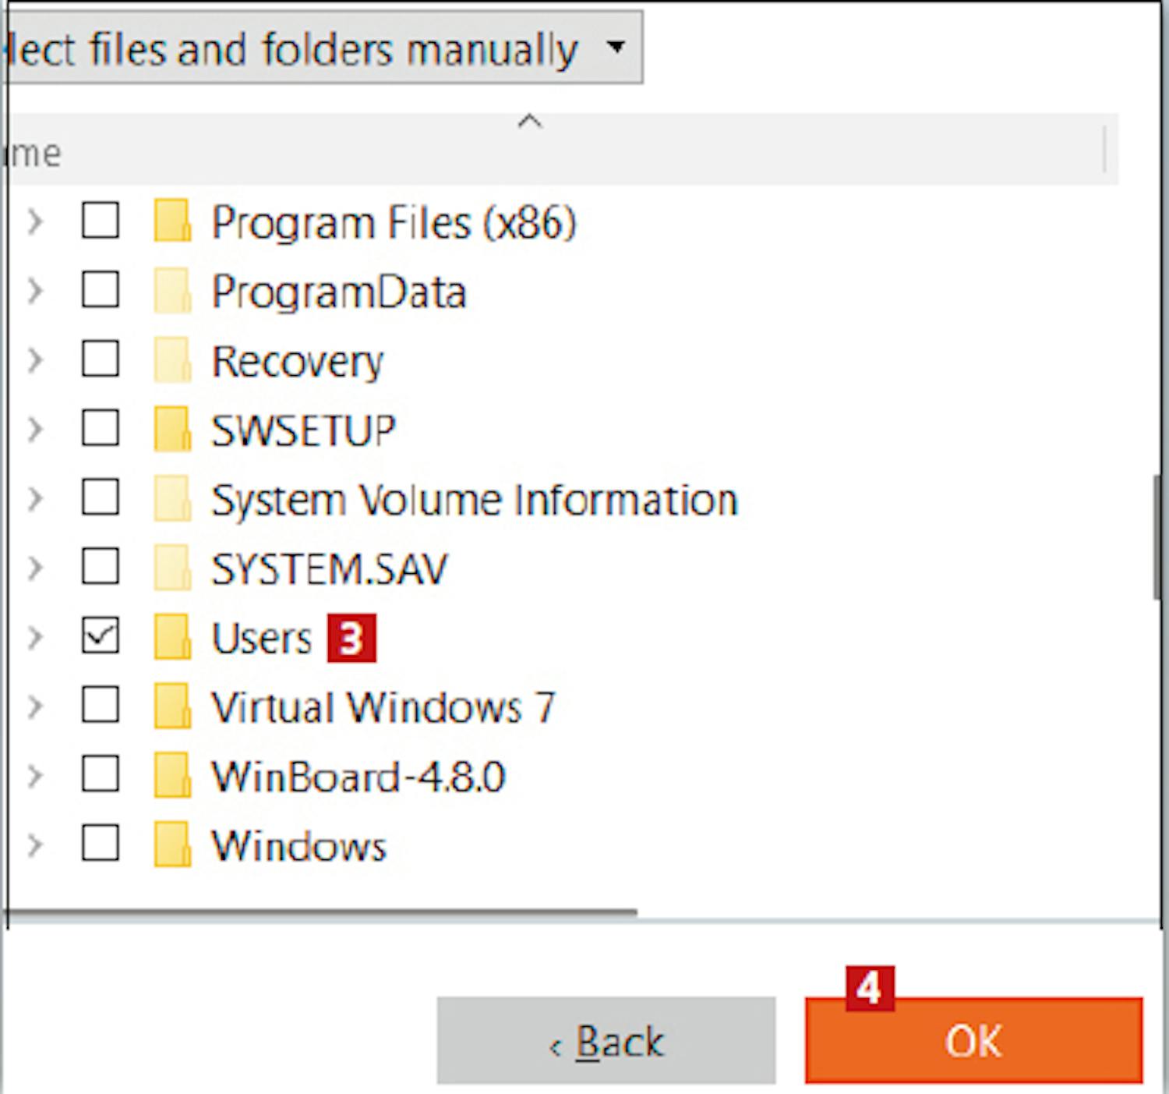Viewport: 1169px width, 1094px height.
Task: Click the Virtual Windows 7 folder icon
Action: pos(172,706)
